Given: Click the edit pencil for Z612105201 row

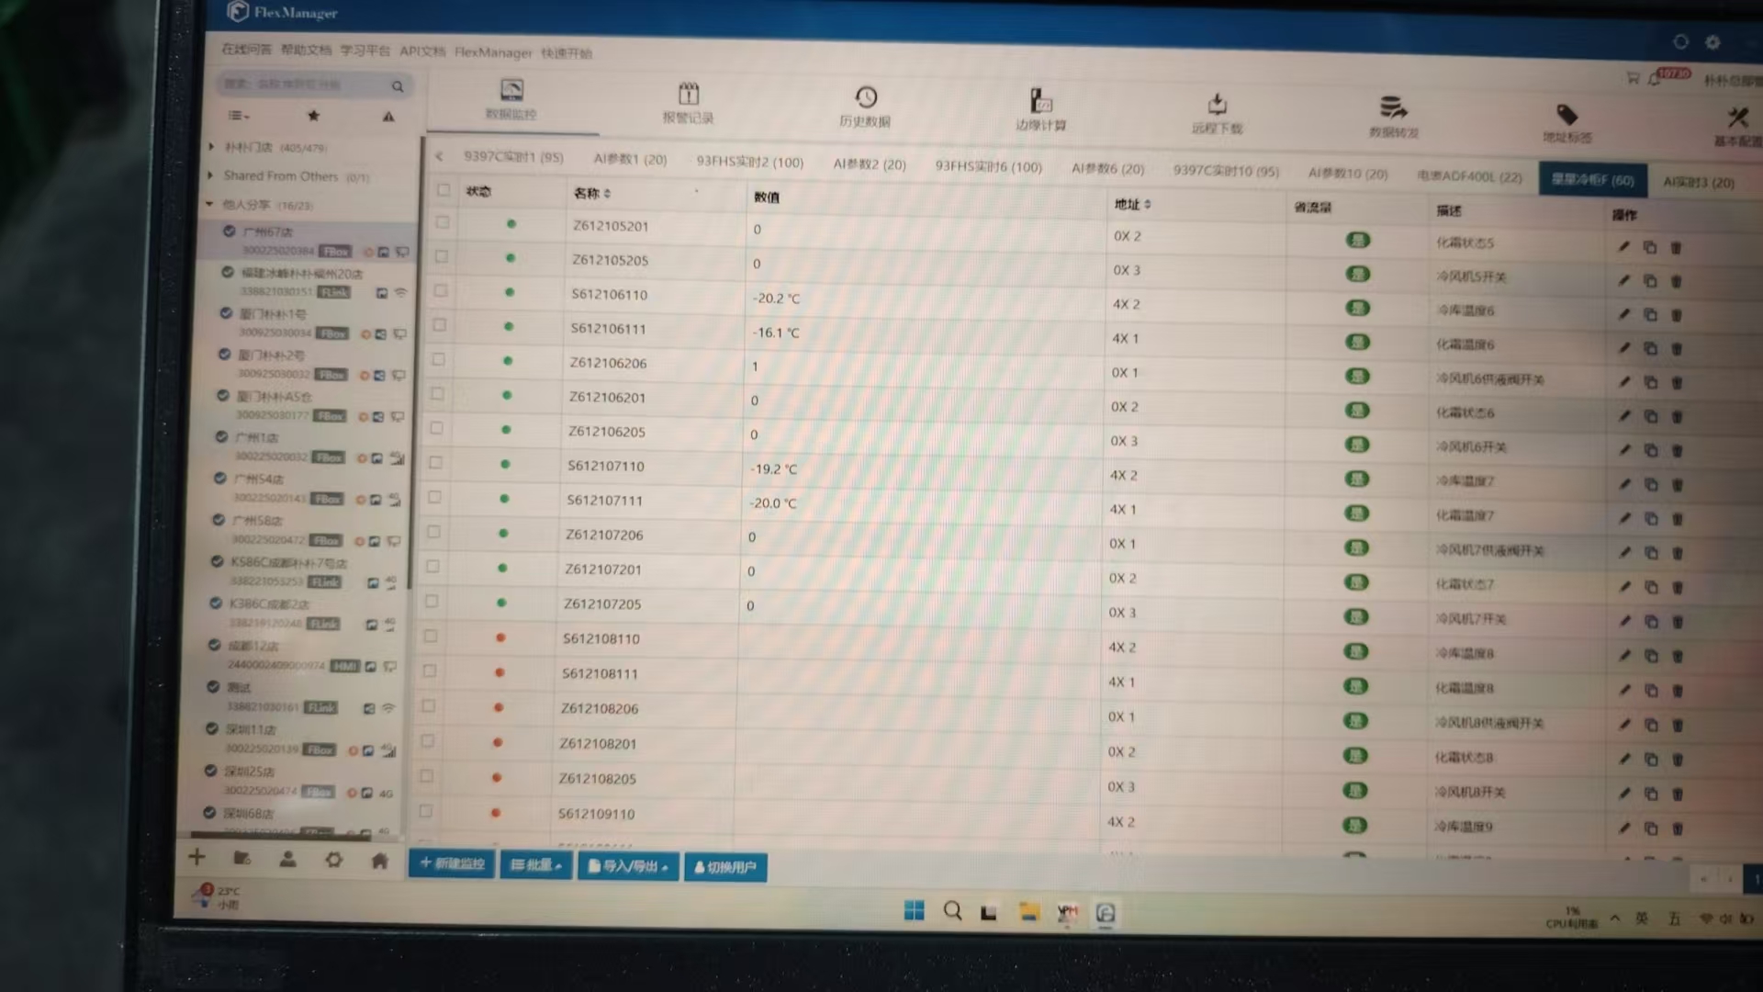Looking at the screenshot, I should (1623, 246).
